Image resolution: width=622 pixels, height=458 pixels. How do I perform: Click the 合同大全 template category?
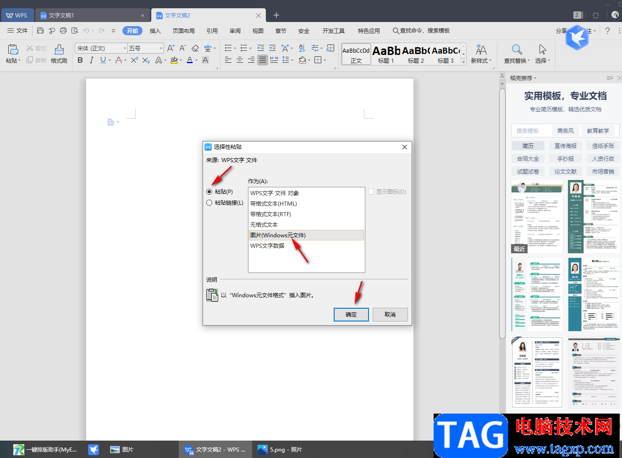[x=528, y=158]
